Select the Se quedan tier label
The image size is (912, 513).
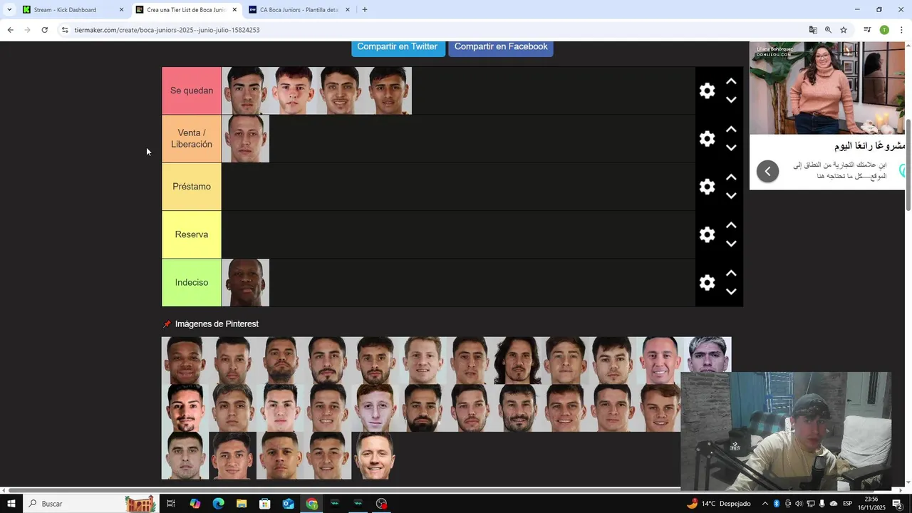(192, 90)
